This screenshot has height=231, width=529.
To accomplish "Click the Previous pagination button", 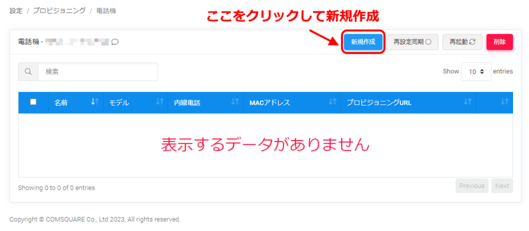I will [472, 186].
